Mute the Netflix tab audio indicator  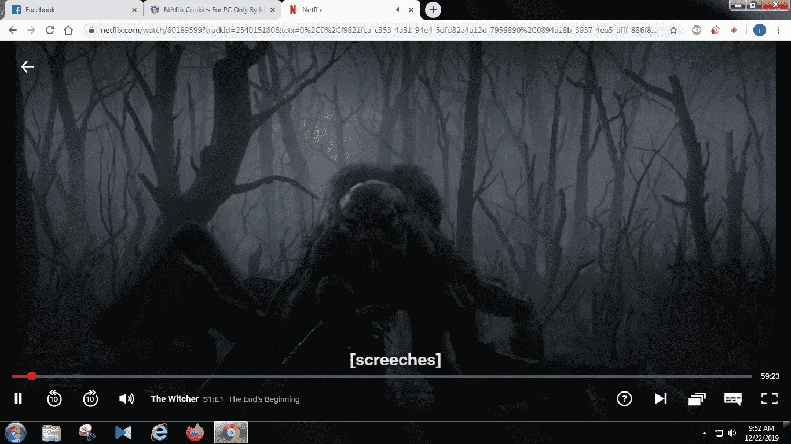point(398,10)
